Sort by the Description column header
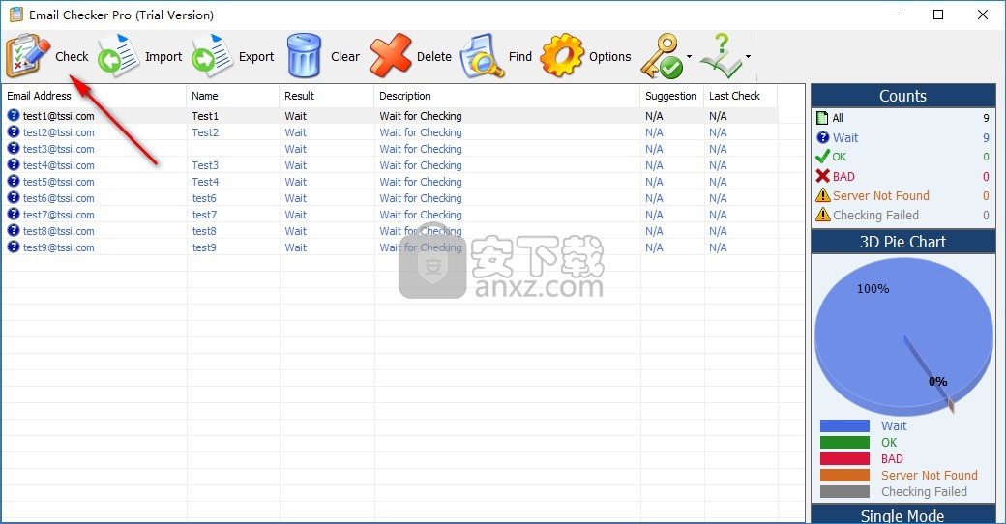The image size is (1006, 524). pos(507,96)
